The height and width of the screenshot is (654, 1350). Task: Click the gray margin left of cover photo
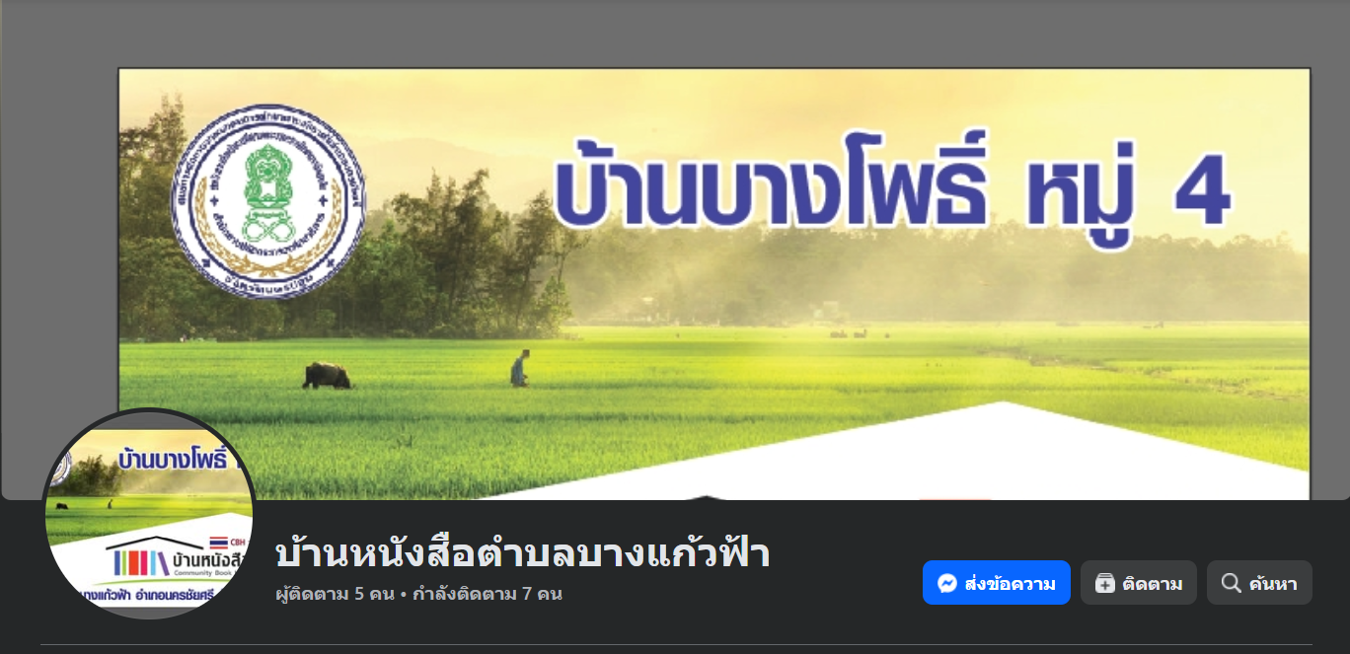coord(59,247)
